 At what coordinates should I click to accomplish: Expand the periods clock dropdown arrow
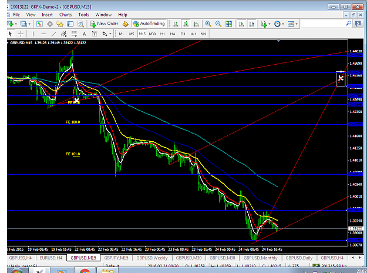pyautogui.click(x=283, y=24)
